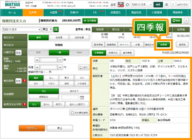The width and height of the screenshot is (192, 140).
Task: Click the red ? icon next to 返済注文の予約
Action: coord(24,104)
